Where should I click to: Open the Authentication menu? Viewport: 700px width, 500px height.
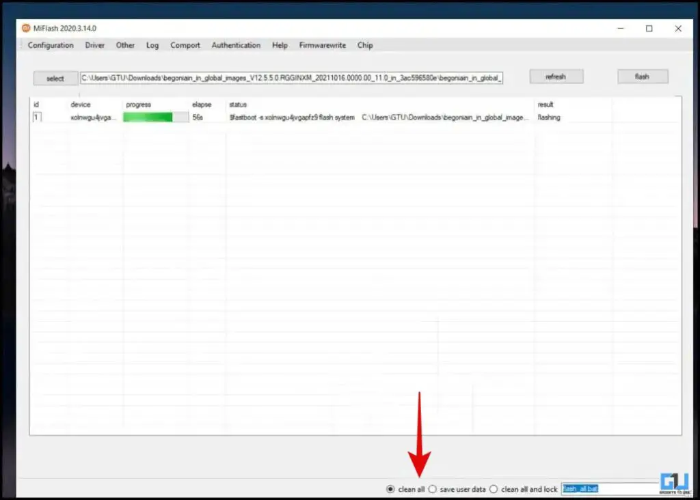[x=236, y=45]
